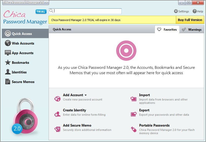Open the title bar application menu dropdown
Screen dimensions: 206x142
pyautogui.click(x=26, y=3)
